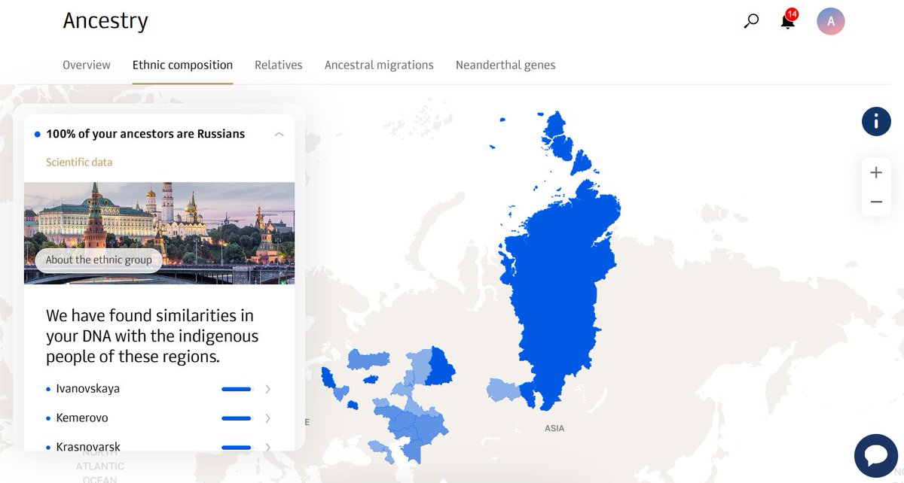Click the Kemerovo similarity bar
Viewport: 904px width, 483px height.
tap(237, 418)
